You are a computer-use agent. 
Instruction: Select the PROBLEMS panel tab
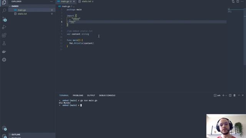coord(78,95)
